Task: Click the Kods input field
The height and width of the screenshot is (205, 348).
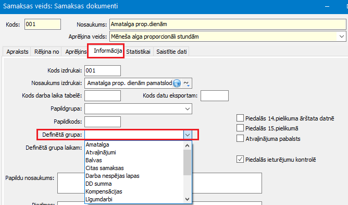Action: [x=43, y=24]
